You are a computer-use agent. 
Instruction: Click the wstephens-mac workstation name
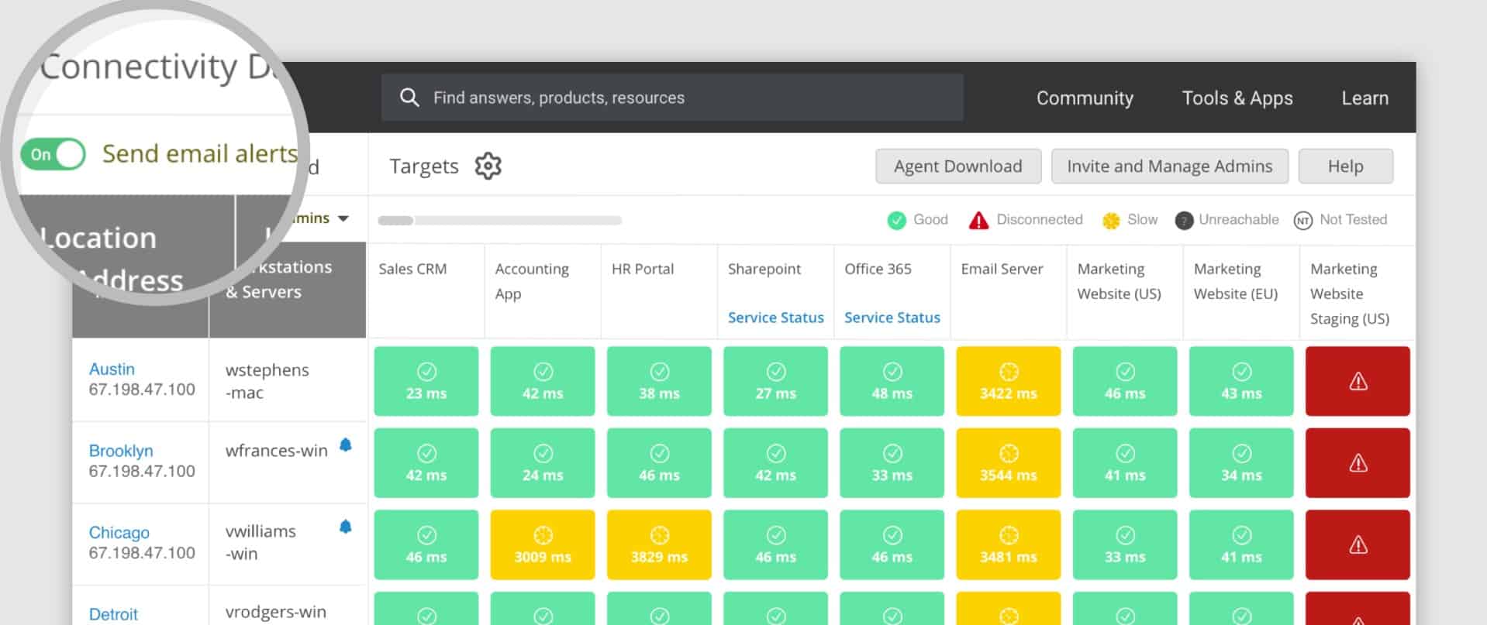point(267,381)
